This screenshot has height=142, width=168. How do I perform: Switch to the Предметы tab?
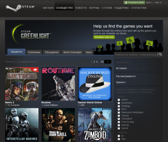tap(16, 52)
